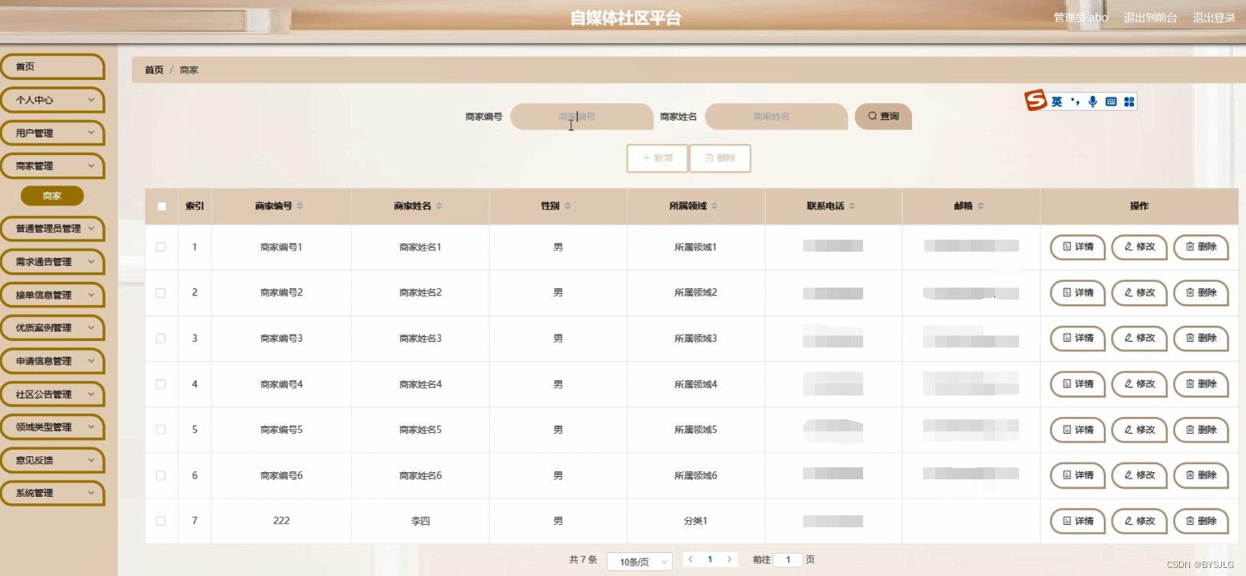Click 删除 for 商家编号6 row
Screen dimensions: 1246x576
point(1201,475)
